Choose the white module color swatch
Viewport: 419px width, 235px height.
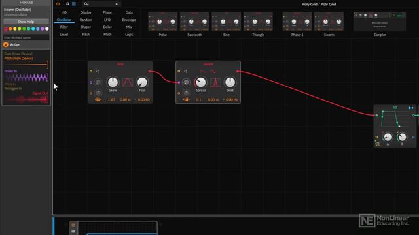[47, 29]
